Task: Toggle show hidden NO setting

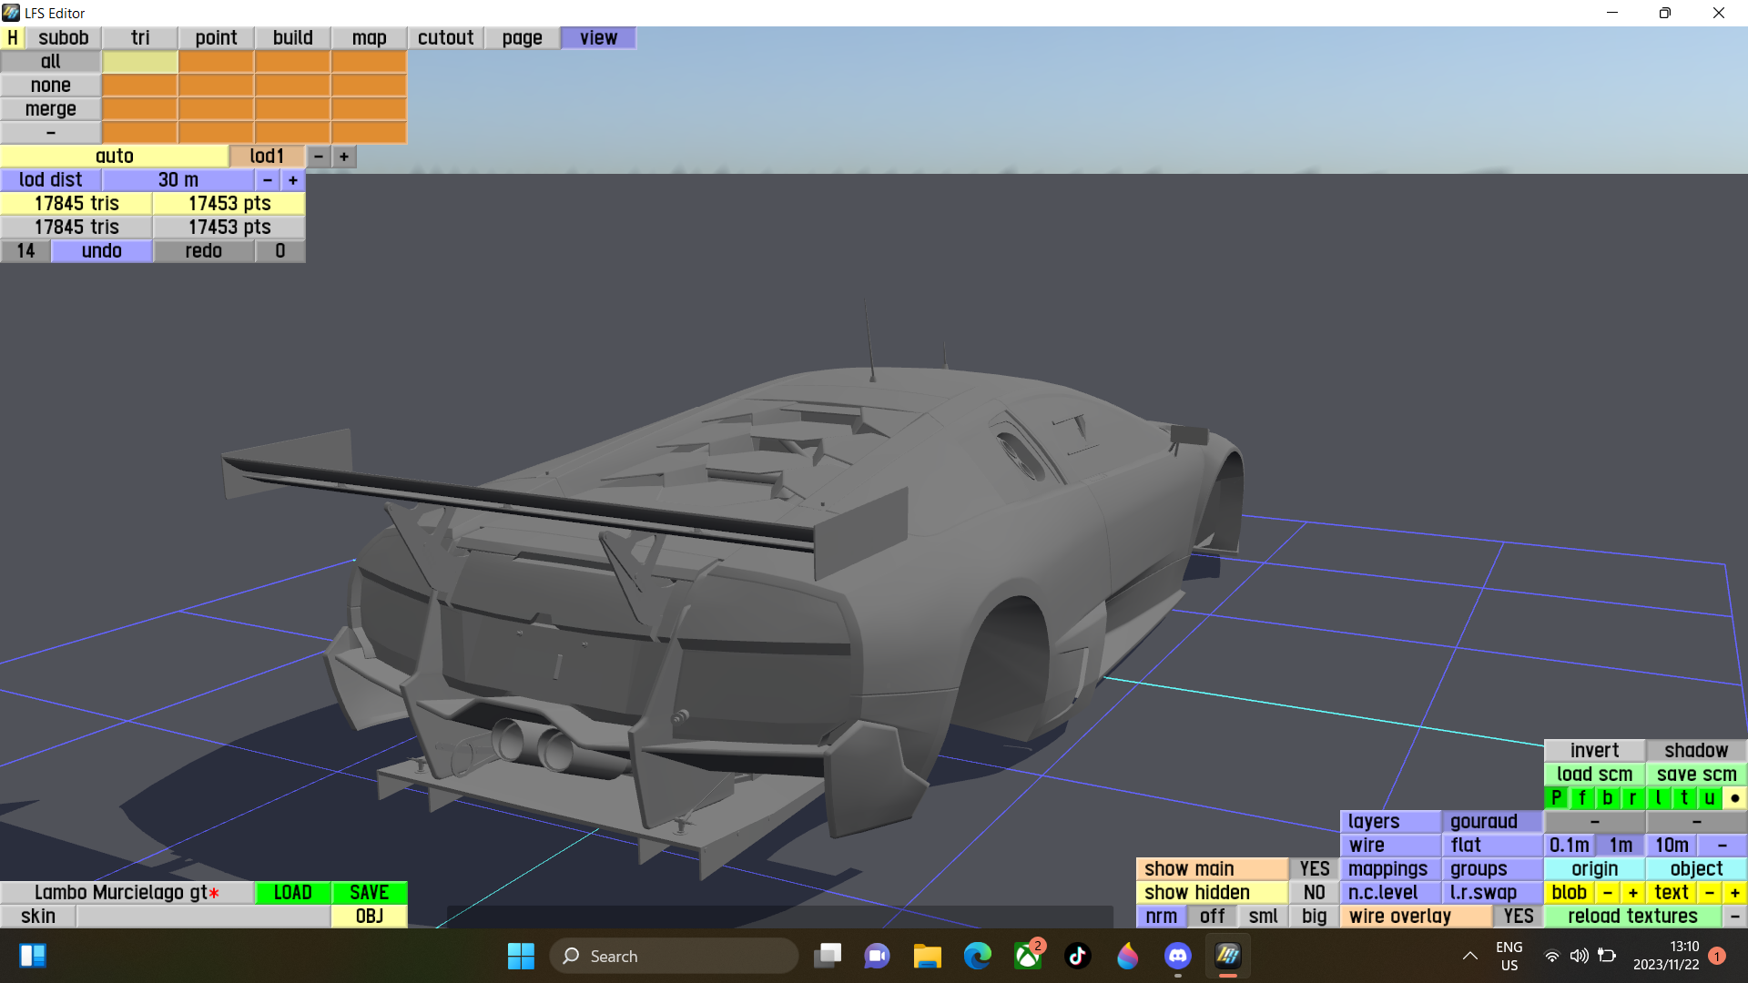Action: (x=1314, y=893)
